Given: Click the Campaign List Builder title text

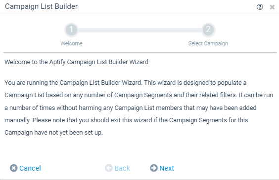Looking at the screenshot, I should (x=41, y=6).
